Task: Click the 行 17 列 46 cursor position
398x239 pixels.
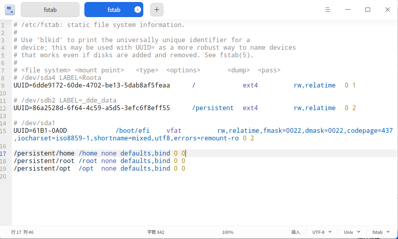Action: [22, 232]
